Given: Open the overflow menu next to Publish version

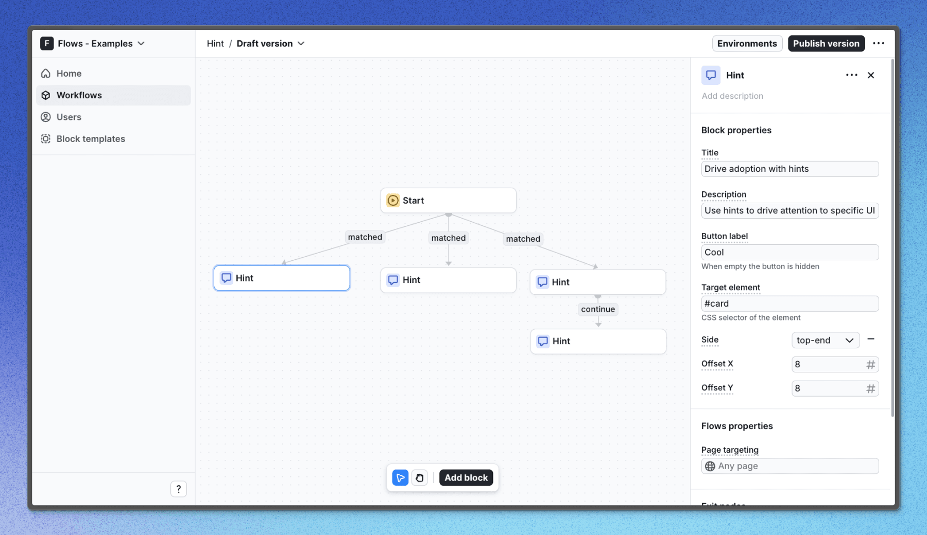Looking at the screenshot, I should coord(879,43).
